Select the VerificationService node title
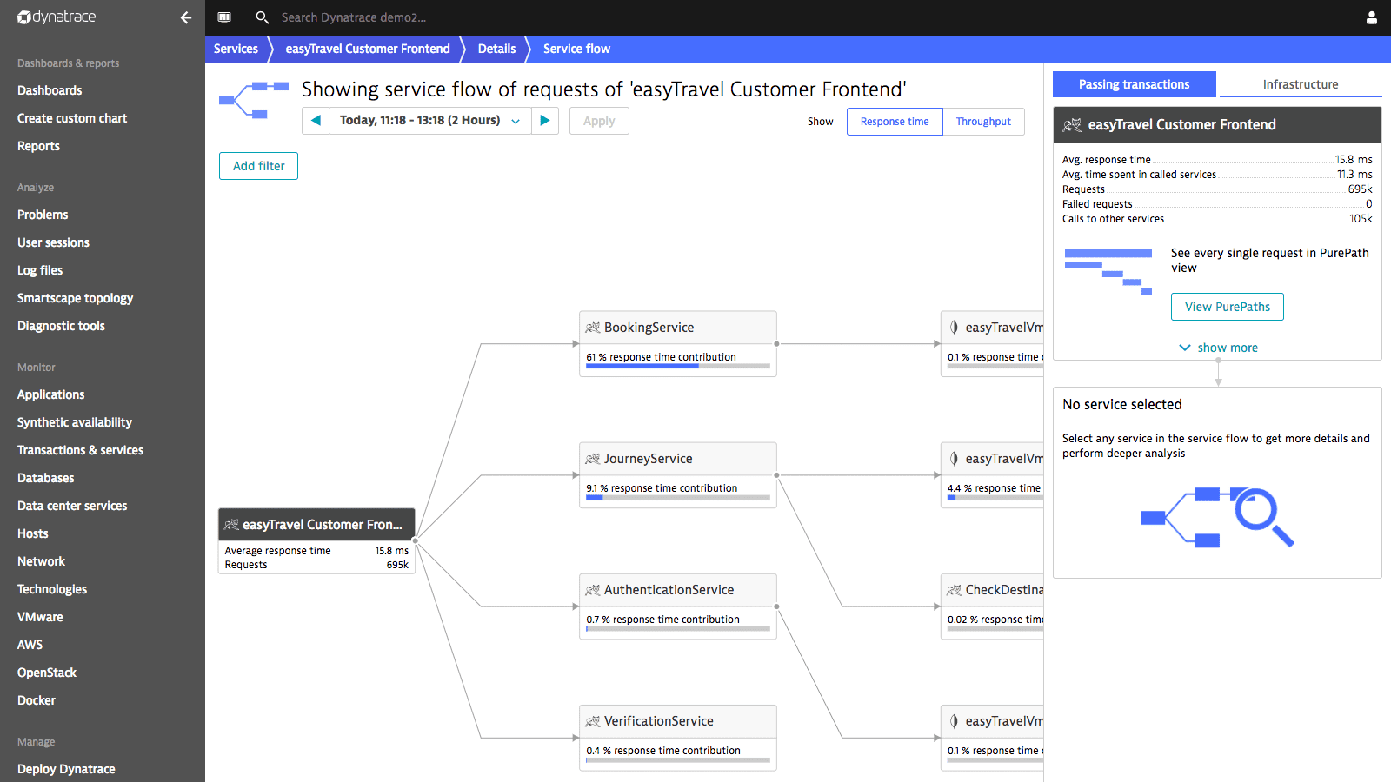Screen dimensions: 1391x782 point(659,721)
